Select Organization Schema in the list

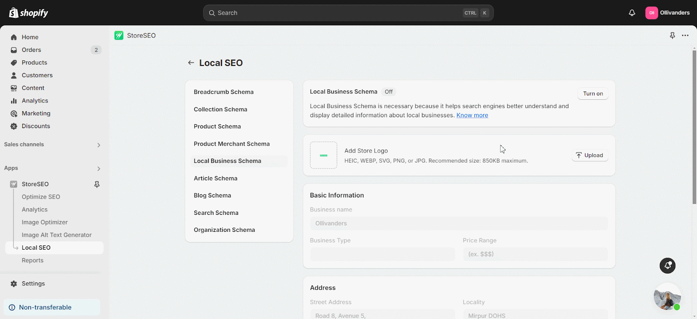click(x=239, y=230)
